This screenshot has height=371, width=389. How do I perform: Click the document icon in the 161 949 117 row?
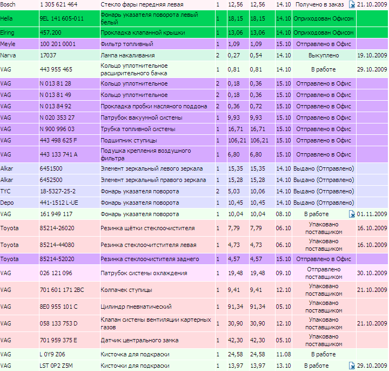click(352, 214)
